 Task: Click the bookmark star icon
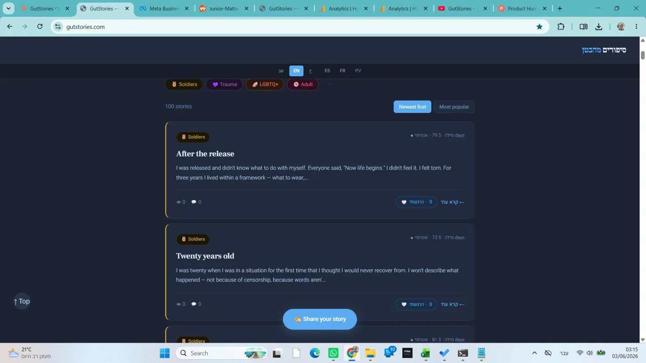pyautogui.click(x=540, y=27)
